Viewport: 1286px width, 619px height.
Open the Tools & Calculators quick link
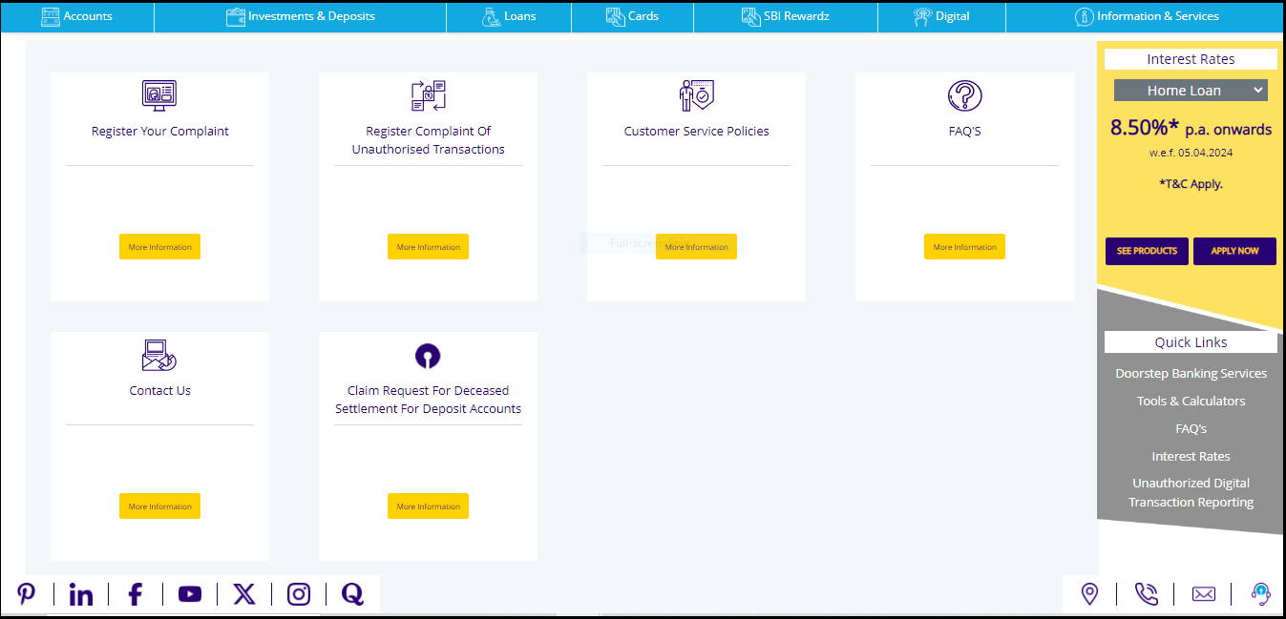pos(1191,402)
